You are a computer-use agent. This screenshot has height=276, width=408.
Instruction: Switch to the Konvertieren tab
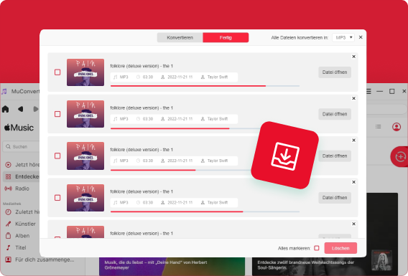point(180,38)
